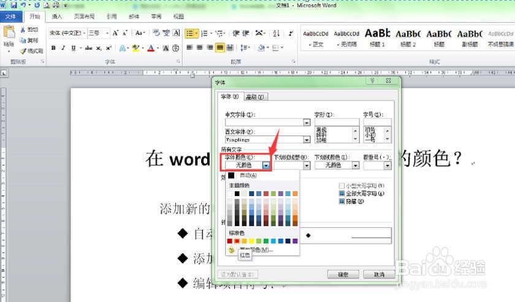Screen dimensions: 515x302
Task: Pick the red standard color swatch
Action: (237, 241)
